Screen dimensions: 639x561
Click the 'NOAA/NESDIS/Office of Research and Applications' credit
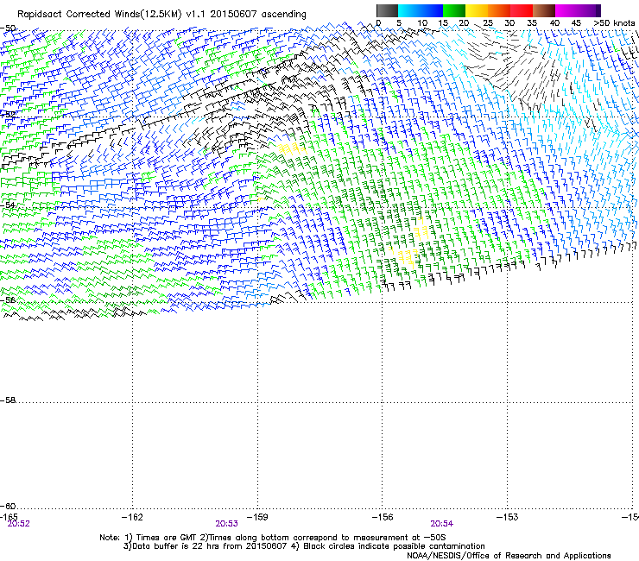click(x=509, y=555)
